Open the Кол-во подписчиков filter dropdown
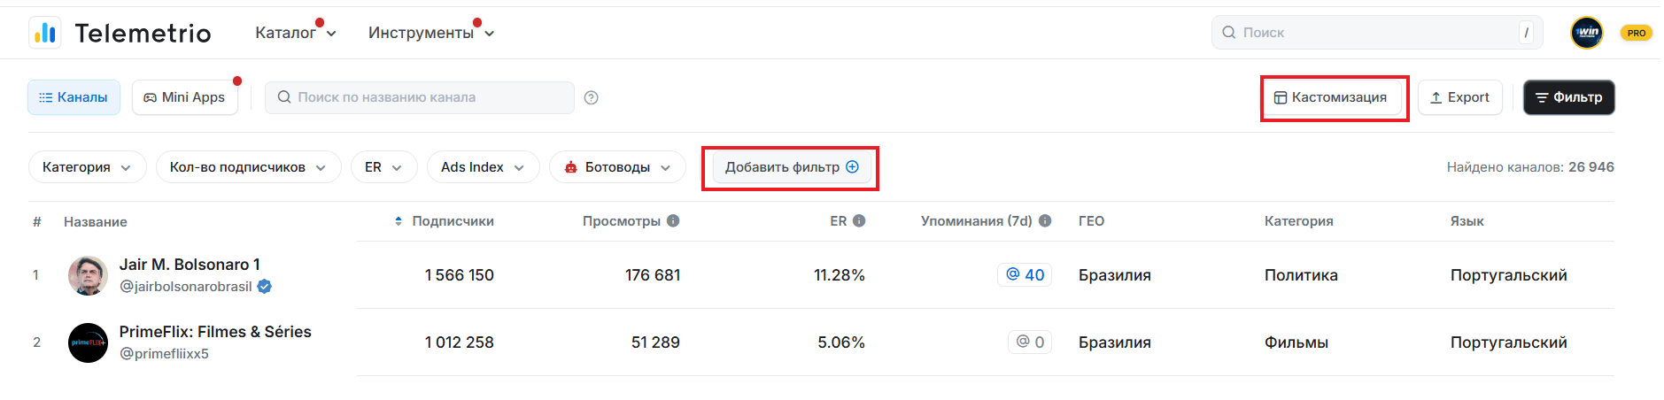This screenshot has height=400, width=1664. (x=248, y=167)
